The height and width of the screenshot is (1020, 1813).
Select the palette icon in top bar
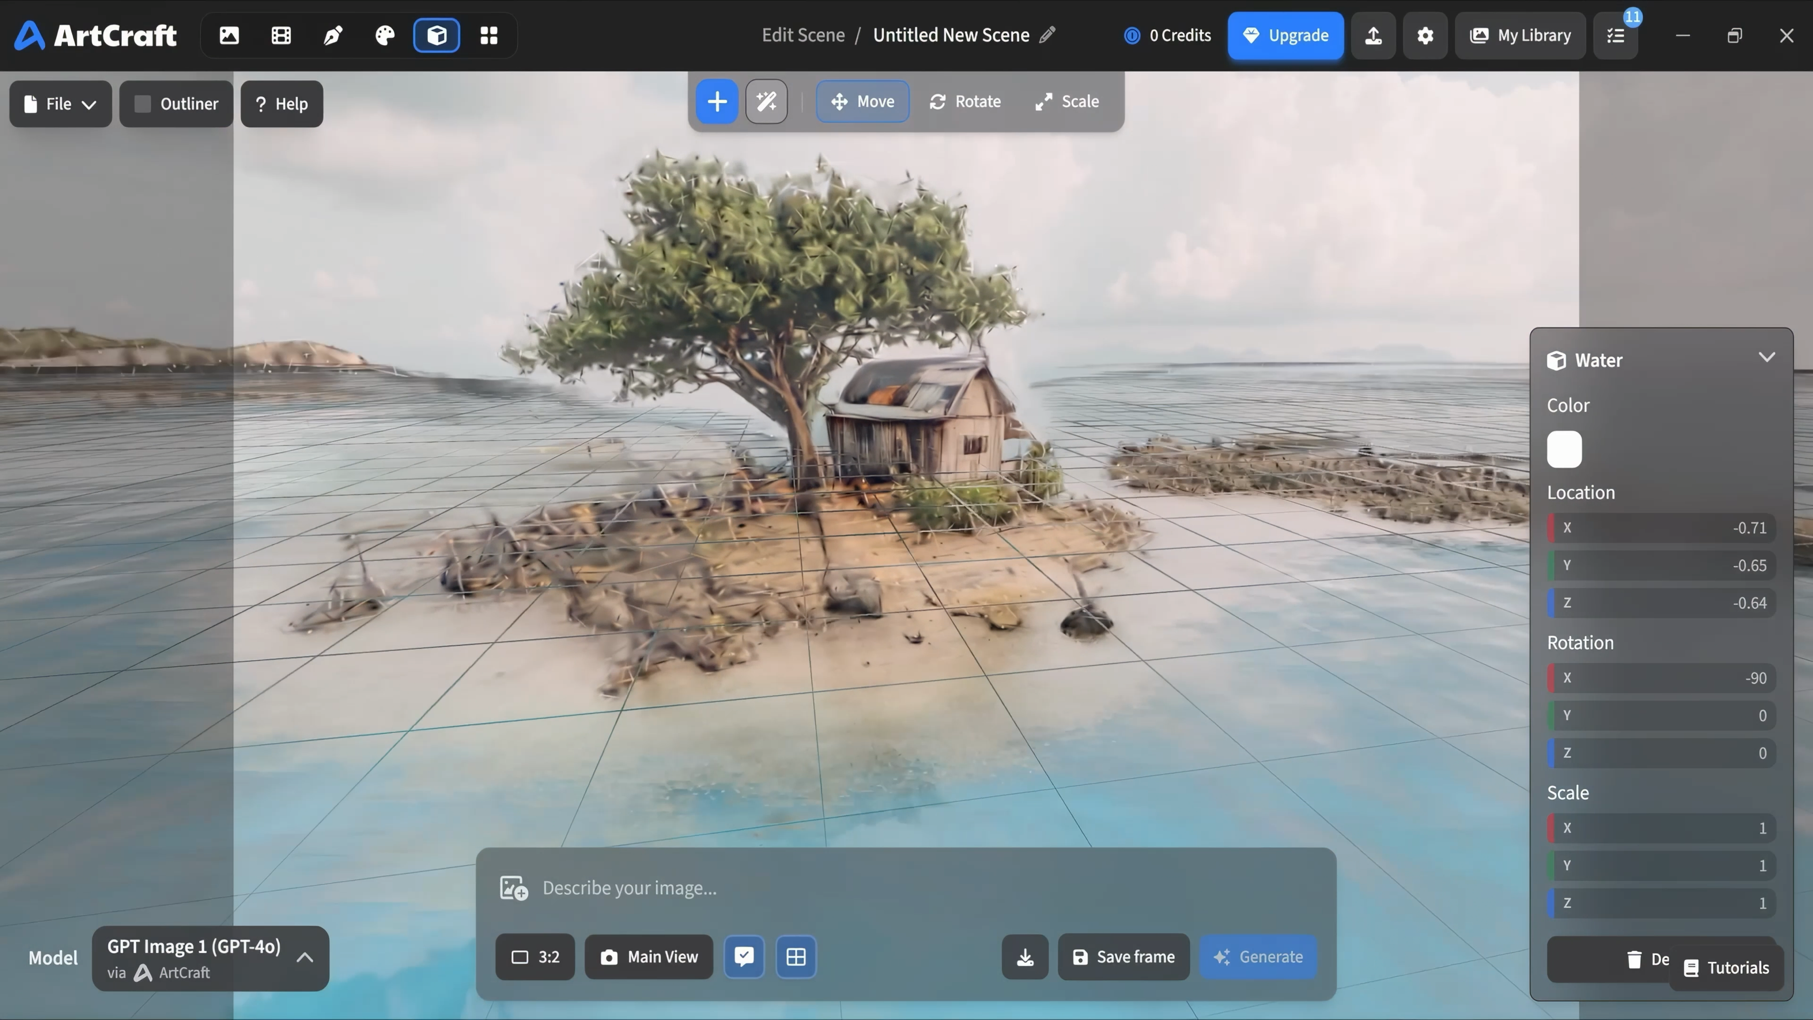click(385, 35)
